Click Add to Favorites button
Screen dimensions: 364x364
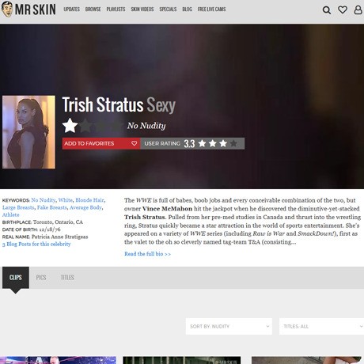point(101,143)
